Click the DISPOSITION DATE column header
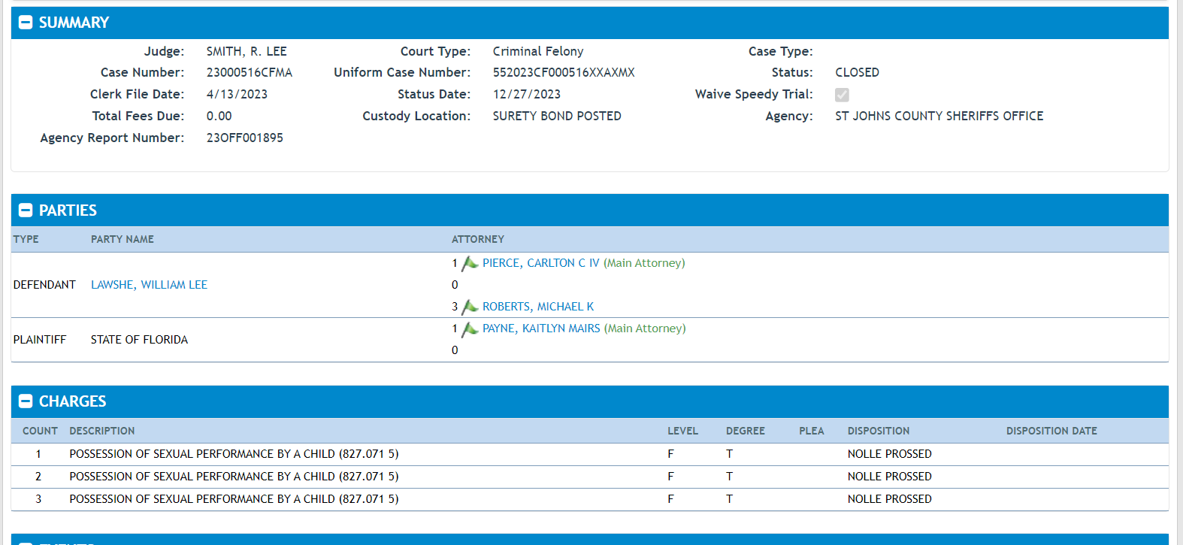Image resolution: width=1183 pixels, height=545 pixels. coord(1051,431)
